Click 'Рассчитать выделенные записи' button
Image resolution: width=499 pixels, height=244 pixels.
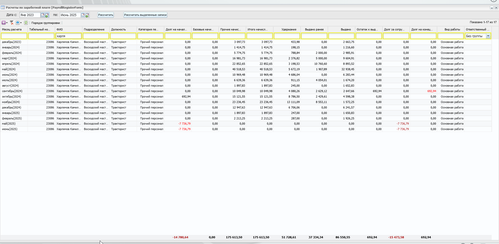[145, 15]
